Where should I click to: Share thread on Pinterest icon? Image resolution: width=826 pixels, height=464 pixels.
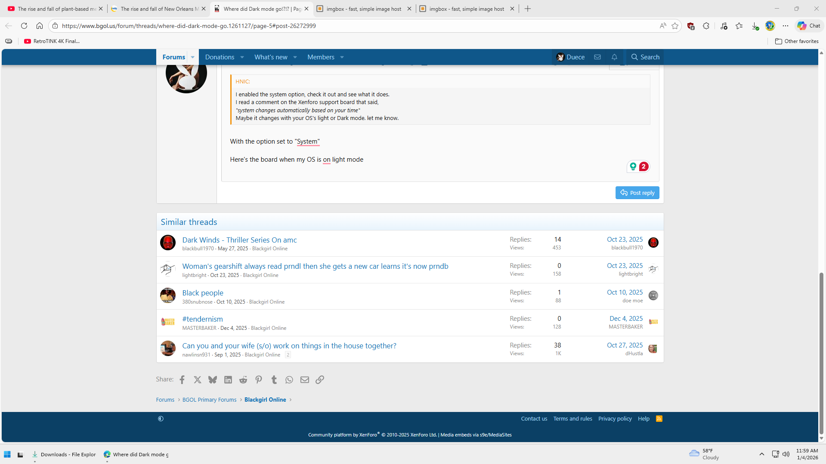(x=259, y=380)
